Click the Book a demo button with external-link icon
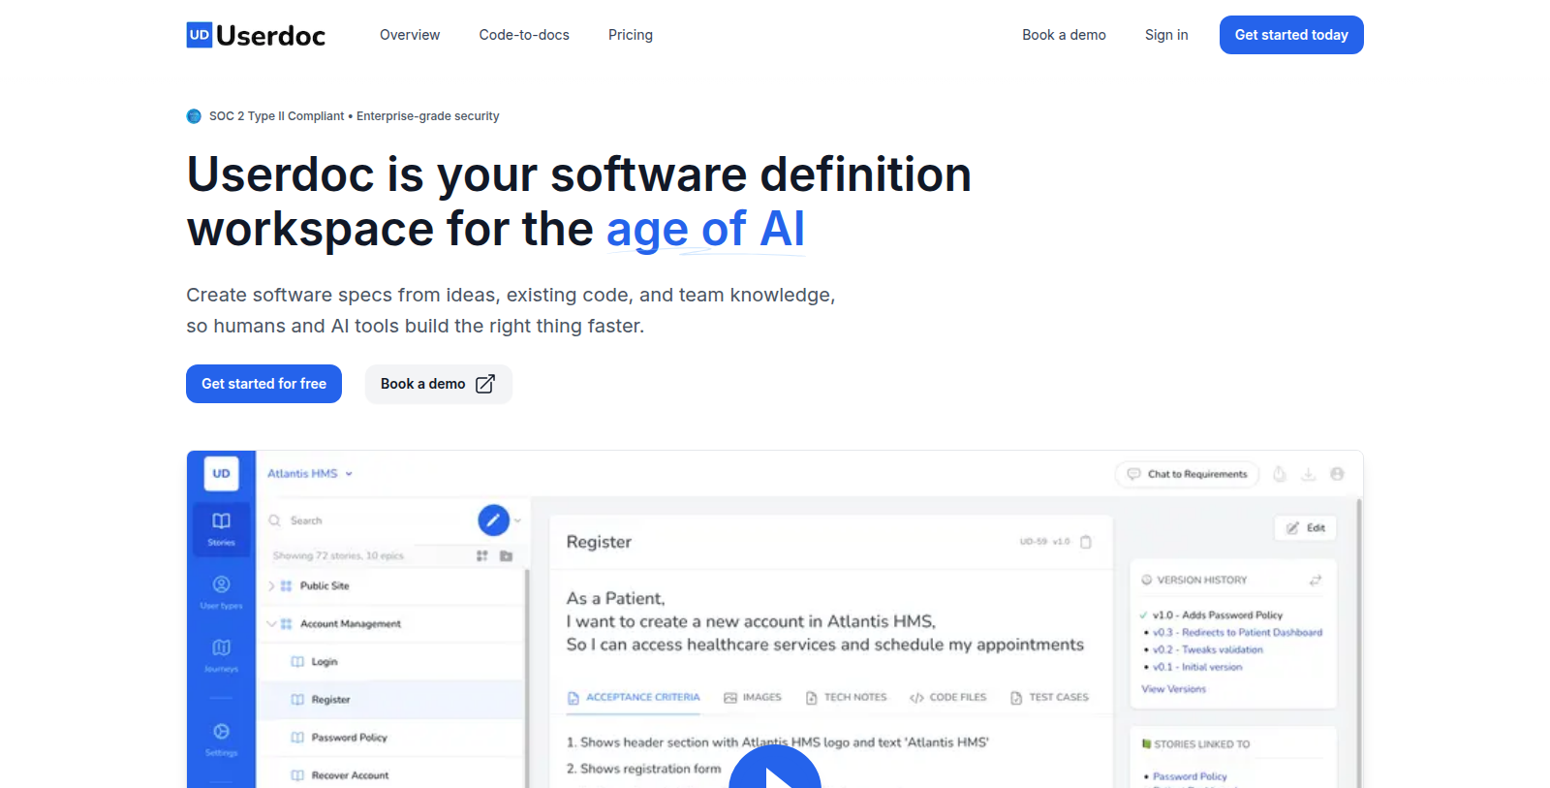 point(438,384)
